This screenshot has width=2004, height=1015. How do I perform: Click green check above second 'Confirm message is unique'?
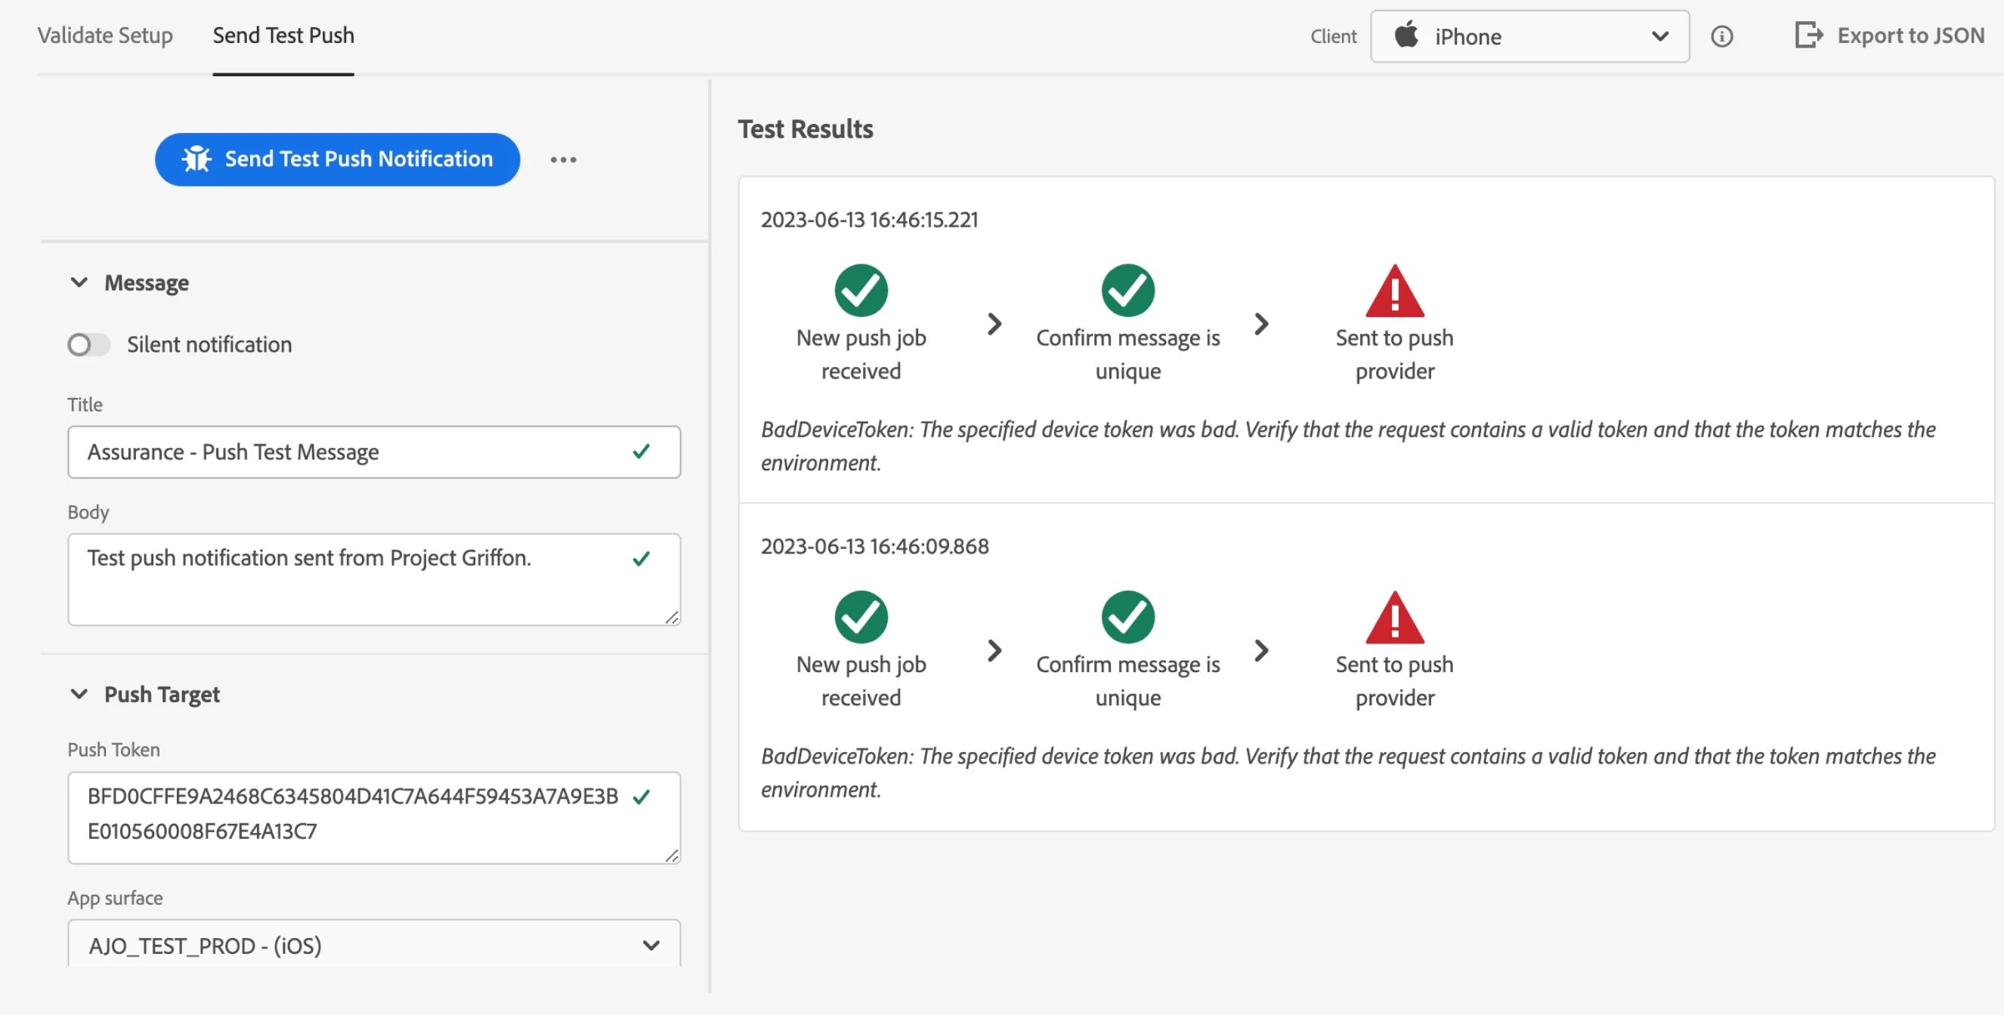[1127, 617]
